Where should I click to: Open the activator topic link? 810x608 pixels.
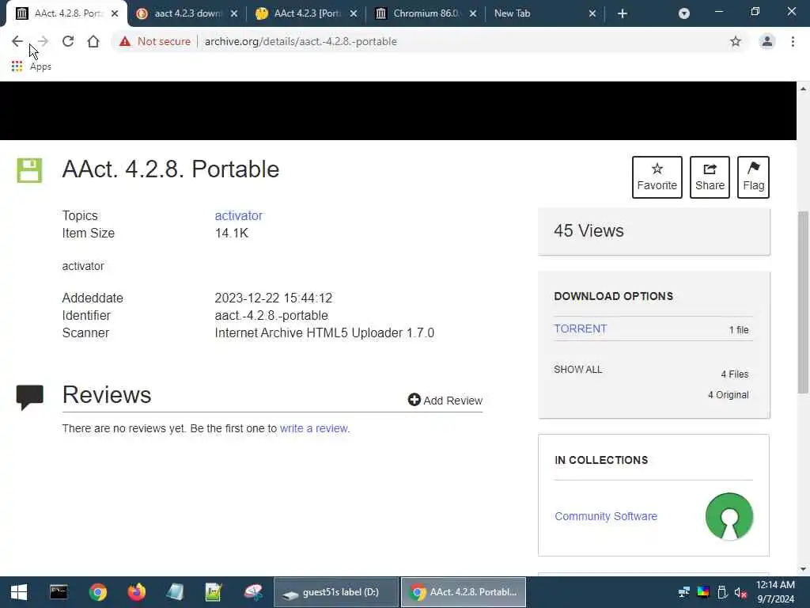click(x=238, y=215)
